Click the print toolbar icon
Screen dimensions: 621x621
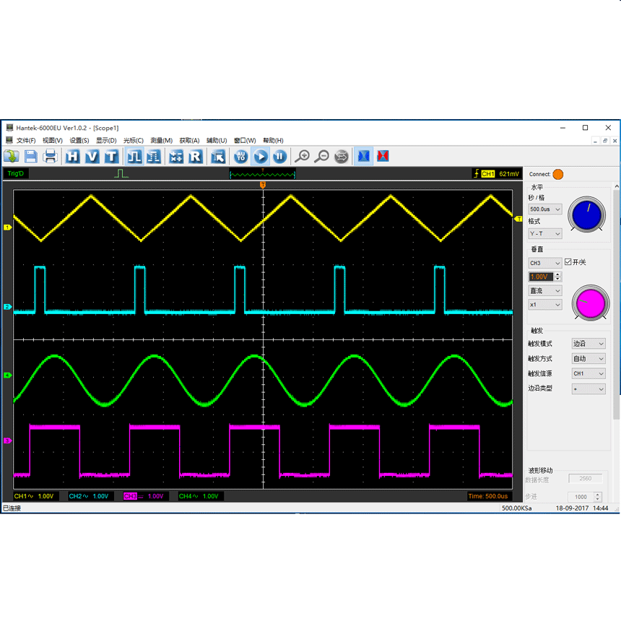(x=51, y=157)
